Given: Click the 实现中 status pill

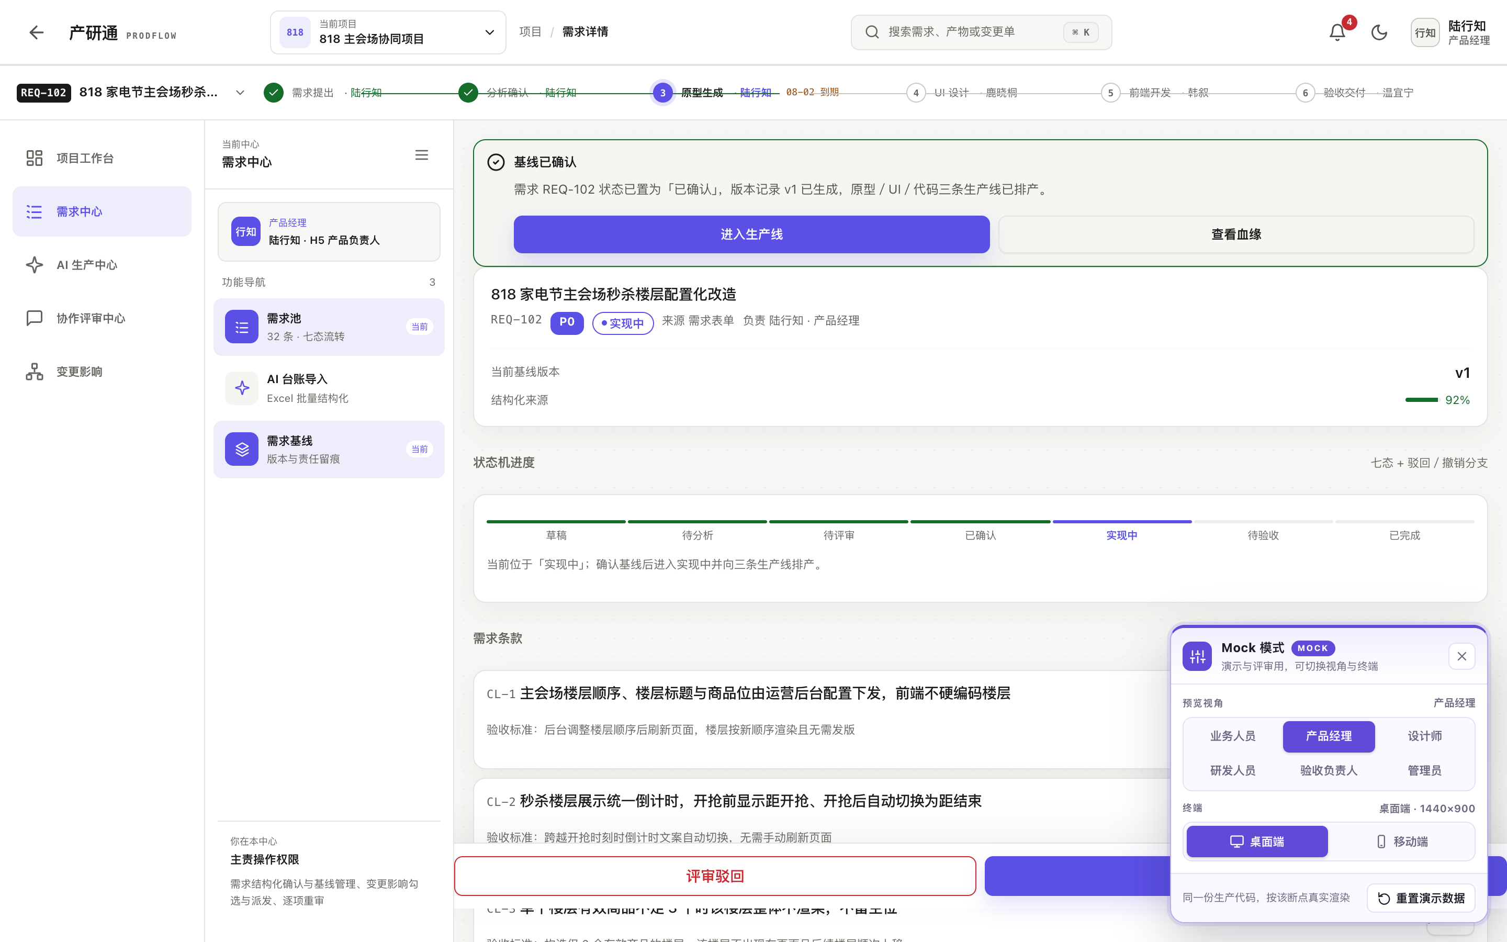Looking at the screenshot, I should tap(623, 323).
